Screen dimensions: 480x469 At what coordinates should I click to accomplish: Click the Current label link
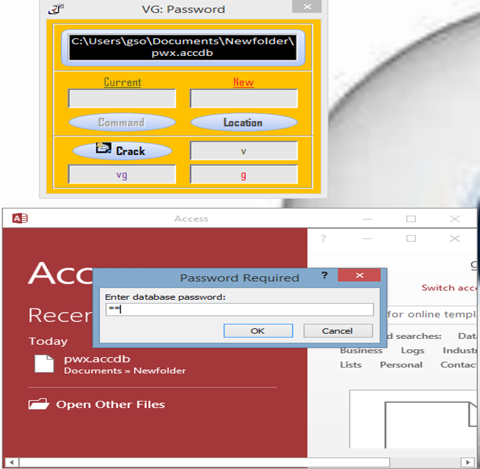click(122, 82)
